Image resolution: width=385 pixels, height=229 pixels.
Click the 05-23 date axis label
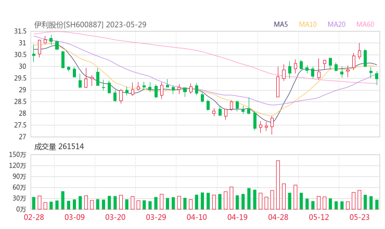pos(360,217)
